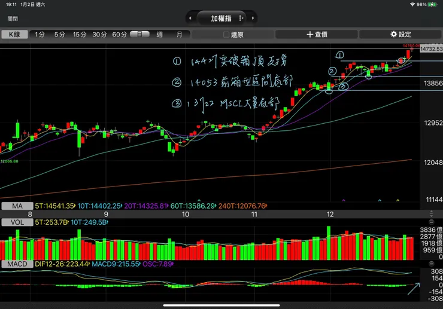Image resolution: width=443 pixels, height=309 pixels.
Task: Tap month 11 on the date axis
Action: [x=254, y=215]
